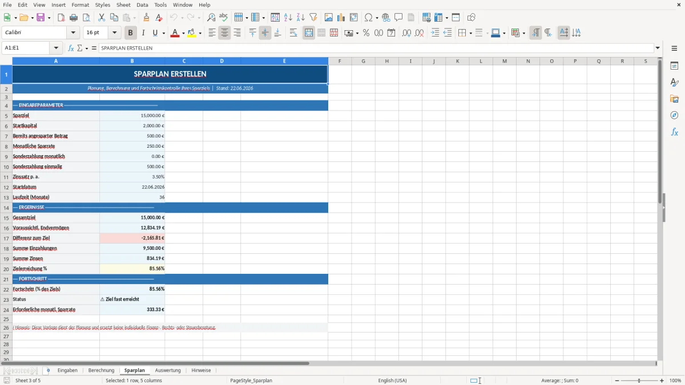The height and width of the screenshot is (385, 685).
Task: Run the spelling check
Action: (x=224, y=18)
